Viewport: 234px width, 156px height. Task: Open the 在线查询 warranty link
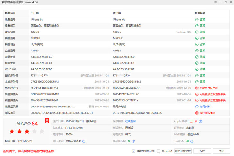pos(130,121)
